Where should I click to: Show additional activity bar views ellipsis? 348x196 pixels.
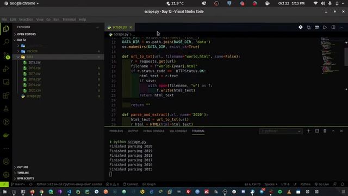click(6, 148)
